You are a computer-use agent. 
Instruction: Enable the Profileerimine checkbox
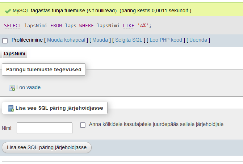click(5, 41)
